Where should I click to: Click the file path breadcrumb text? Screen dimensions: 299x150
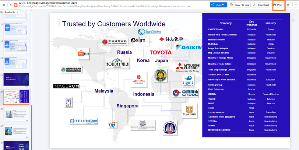[x=106, y=6]
